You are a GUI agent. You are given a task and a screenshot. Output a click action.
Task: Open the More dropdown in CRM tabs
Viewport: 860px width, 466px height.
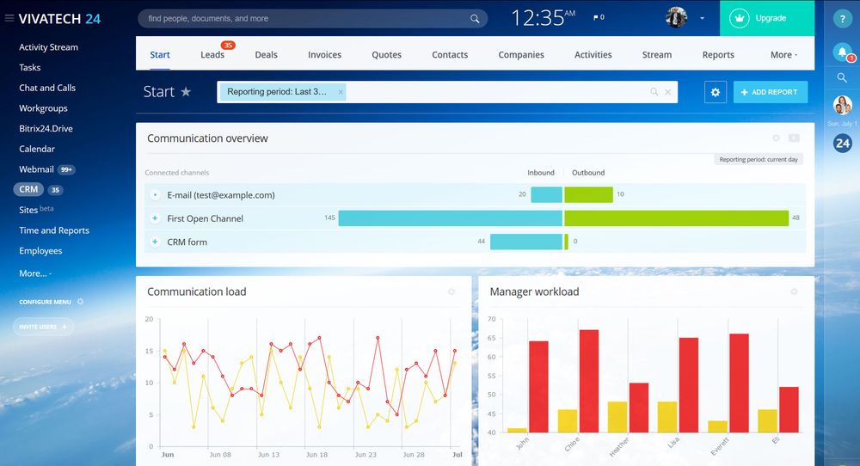[783, 55]
